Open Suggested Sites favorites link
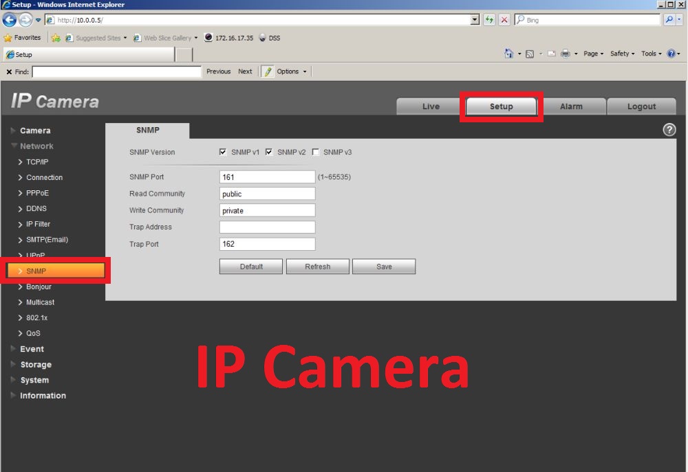This screenshot has height=472, width=688. pyautogui.click(x=96, y=38)
